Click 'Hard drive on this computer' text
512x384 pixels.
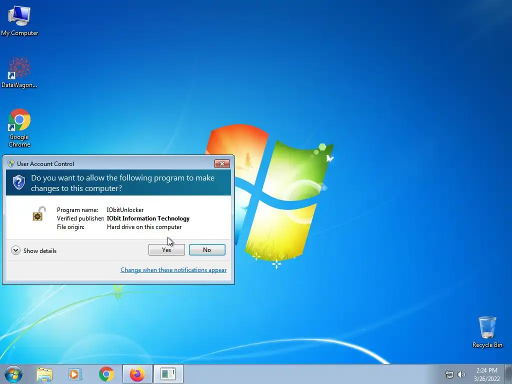(x=144, y=227)
